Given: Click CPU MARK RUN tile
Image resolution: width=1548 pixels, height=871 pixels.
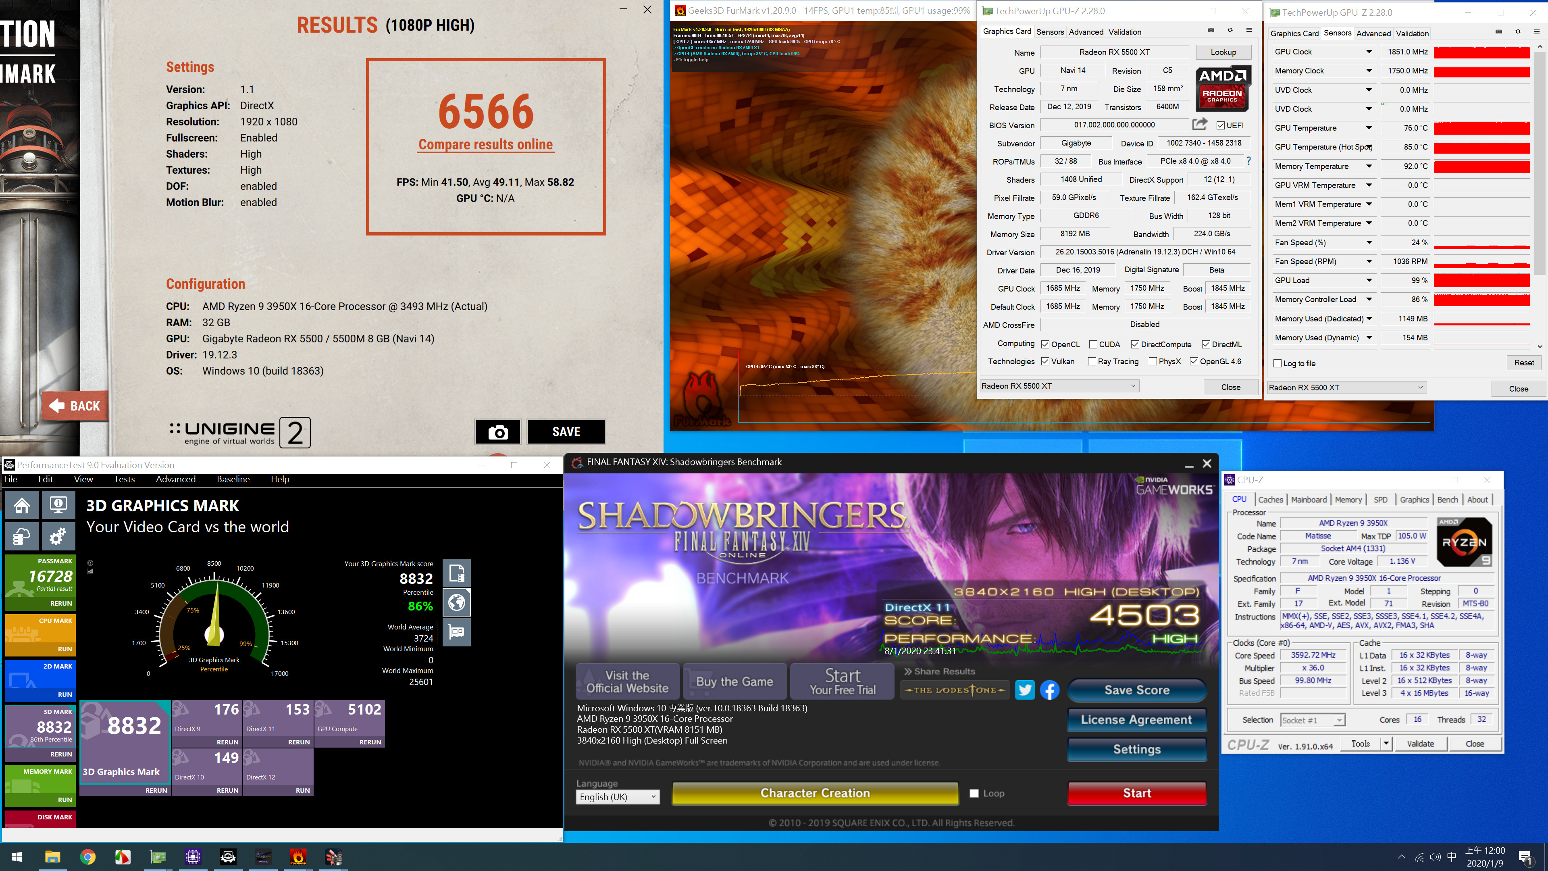Looking at the screenshot, I should coord(40,635).
